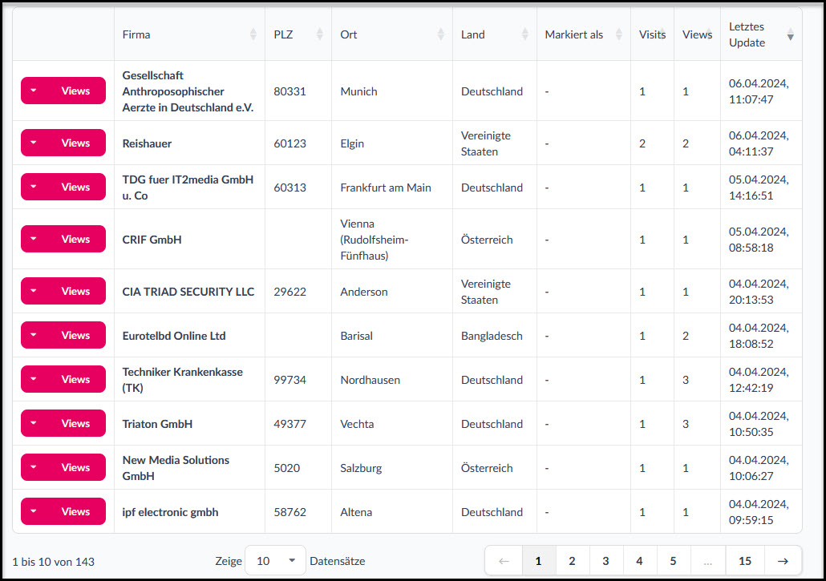Open Views dropdown for Reishauer
The width and height of the screenshot is (826, 581).
pyautogui.click(x=63, y=143)
